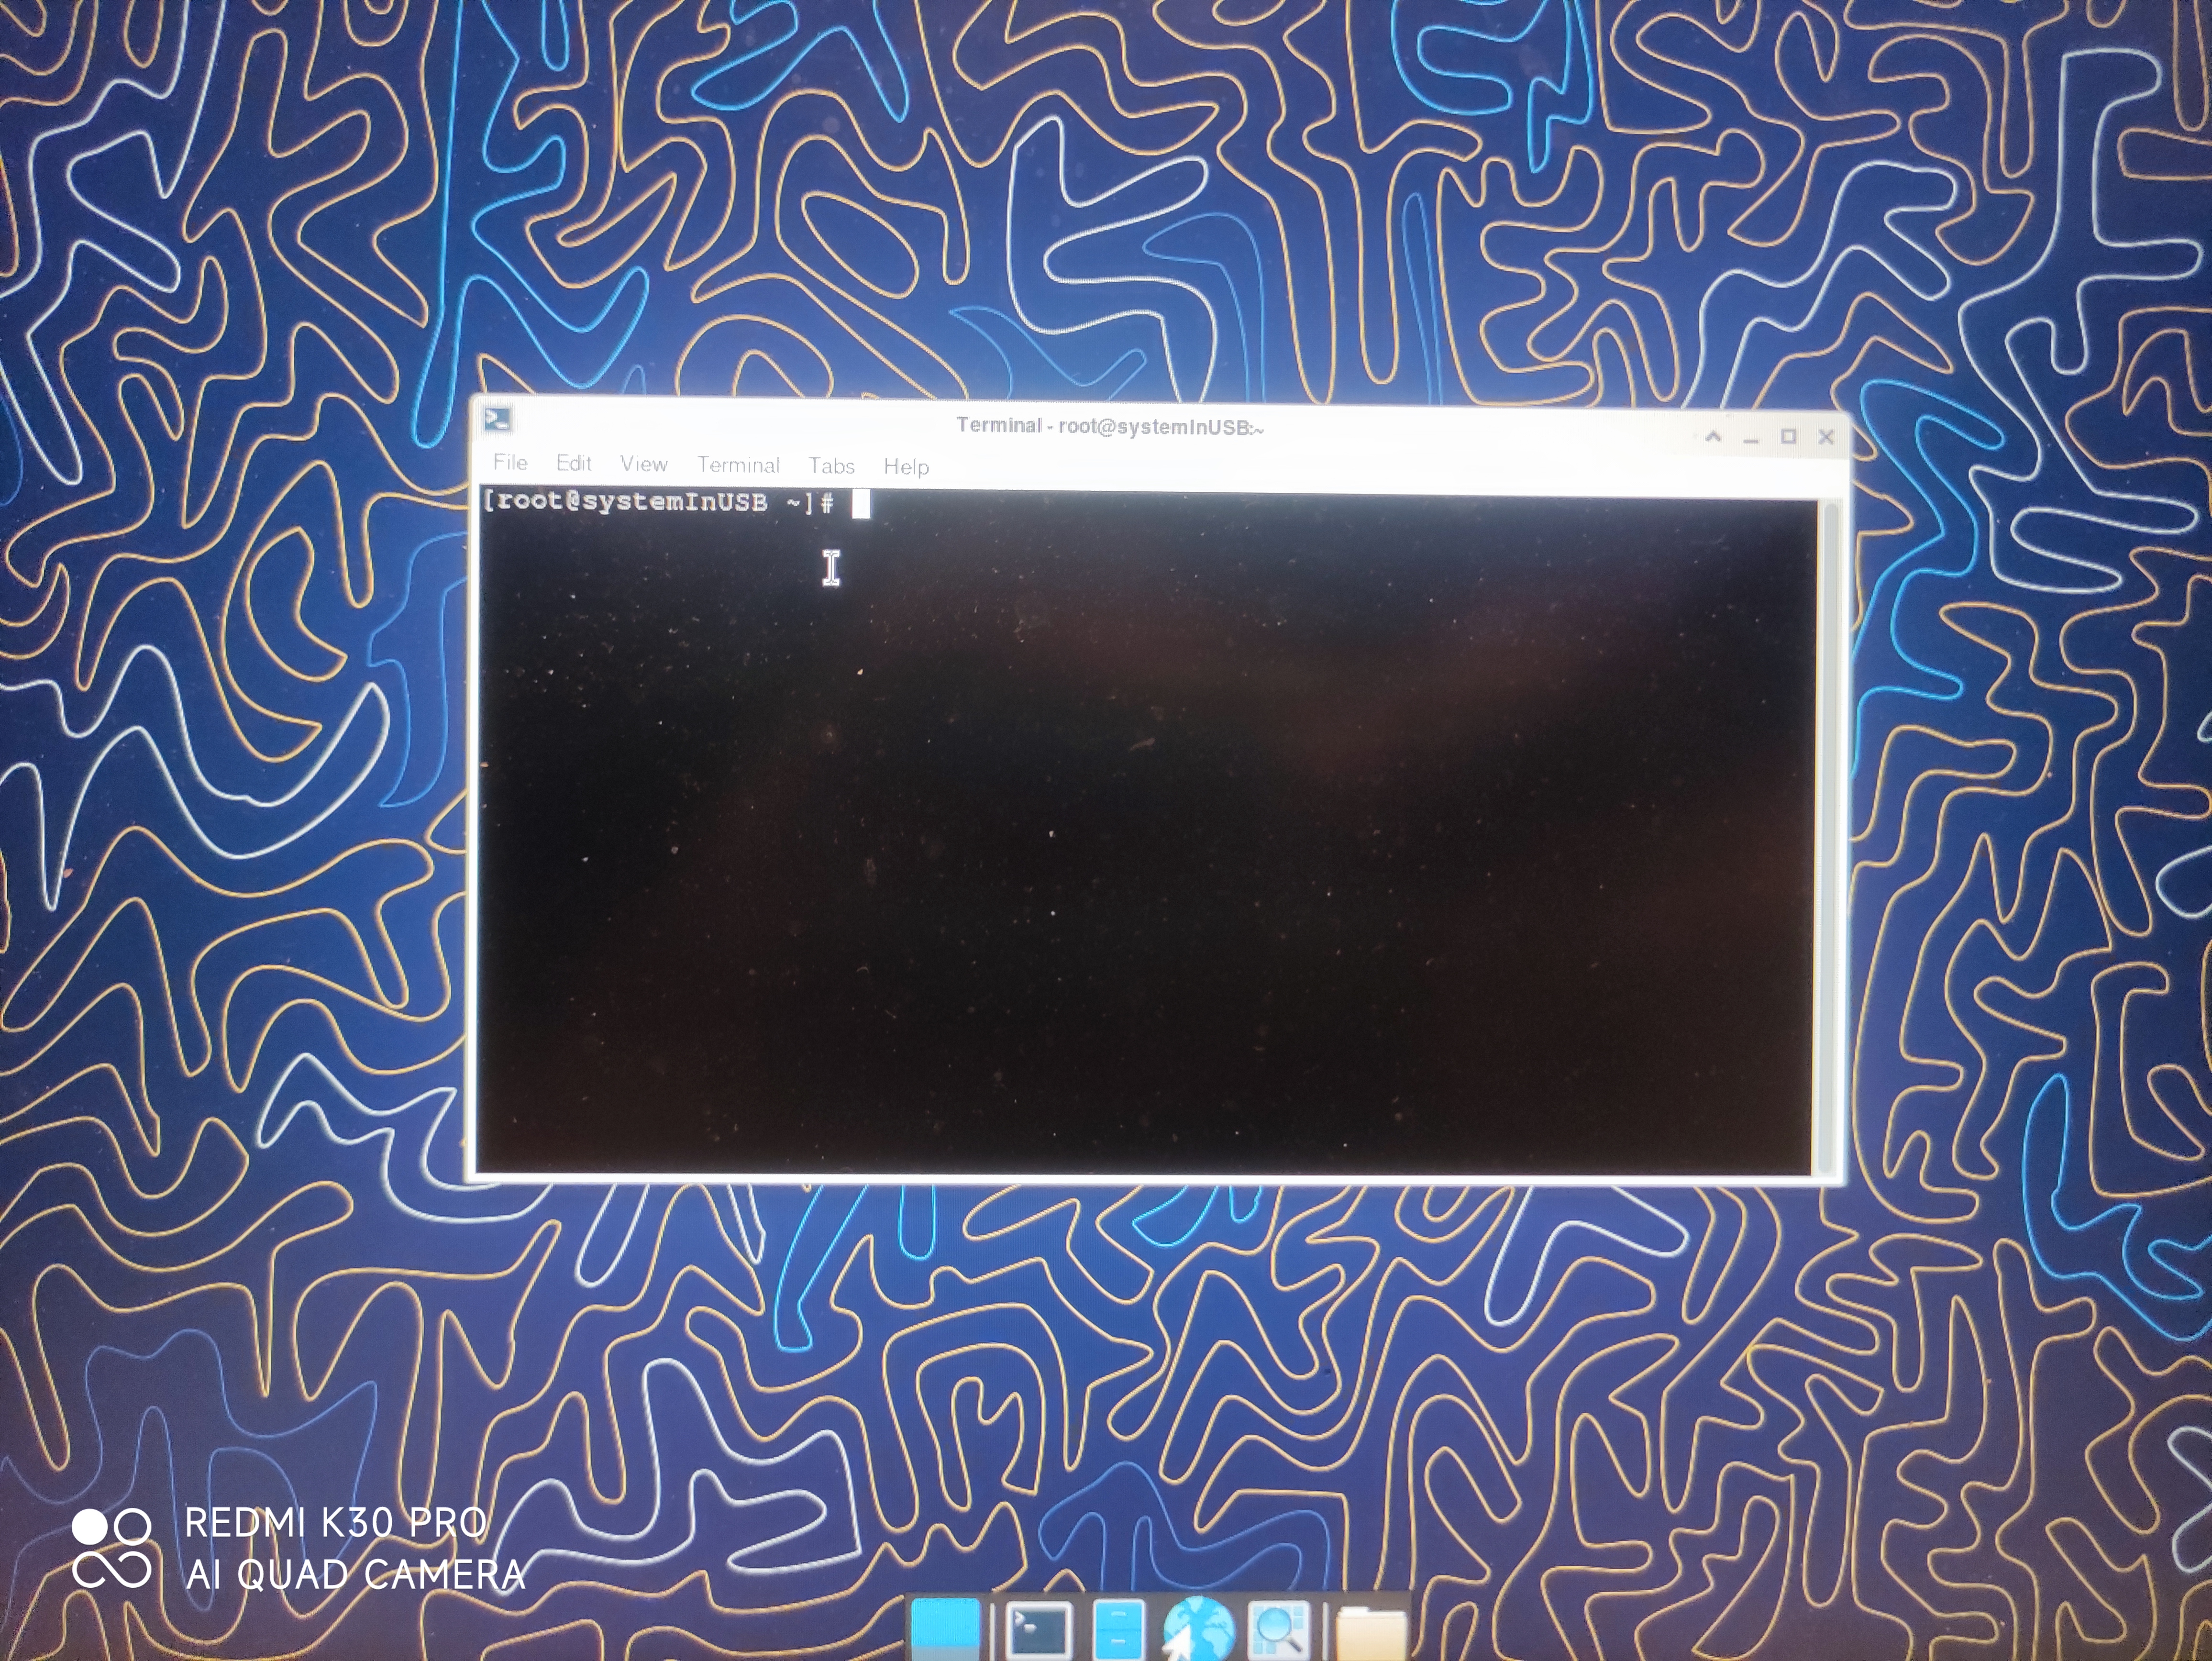The width and height of the screenshot is (2212, 1661).
Task: Open the File Manager cabinet icon in dock
Action: point(1118,1629)
